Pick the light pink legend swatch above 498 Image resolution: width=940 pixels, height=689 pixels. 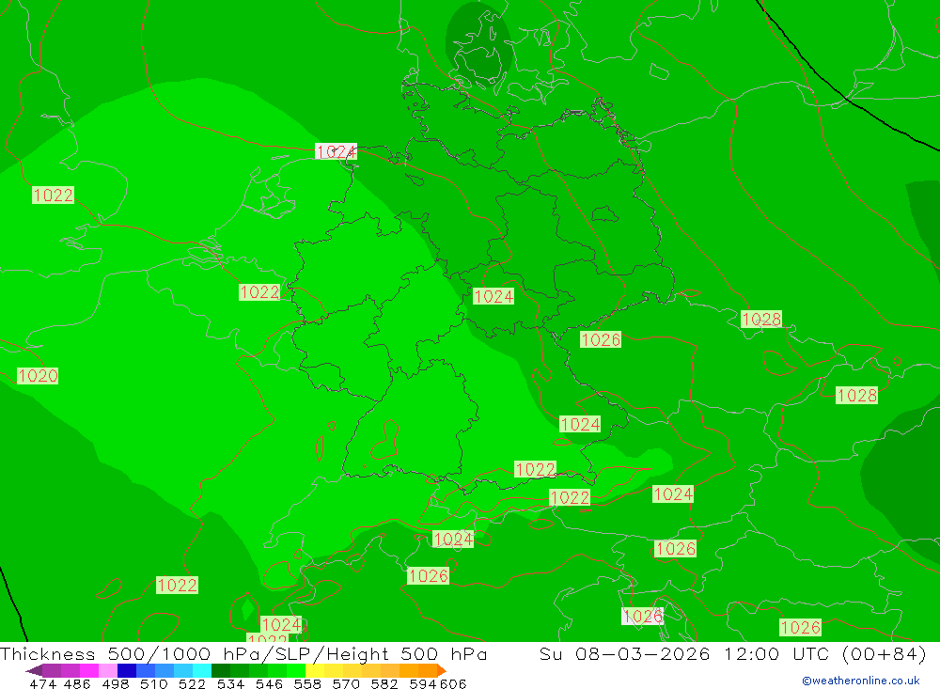(108, 670)
